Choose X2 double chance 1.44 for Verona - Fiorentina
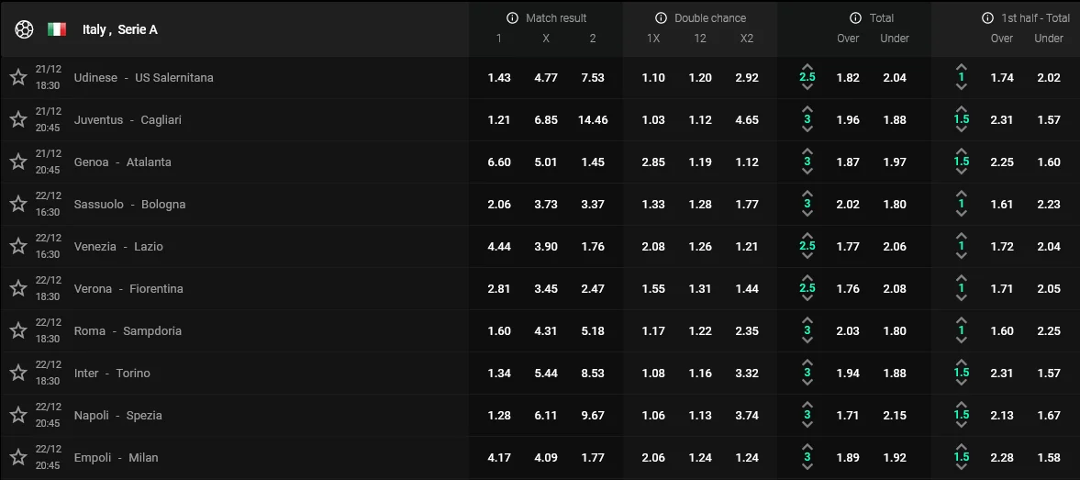Viewport: 1080px width, 480px height. pyautogui.click(x=747, y=288)
